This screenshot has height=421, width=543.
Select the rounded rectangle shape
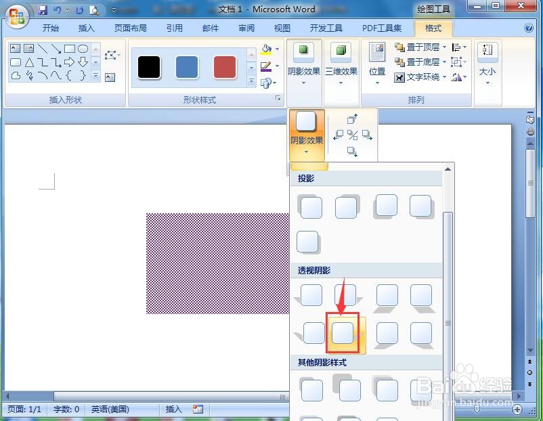point(16,62)
